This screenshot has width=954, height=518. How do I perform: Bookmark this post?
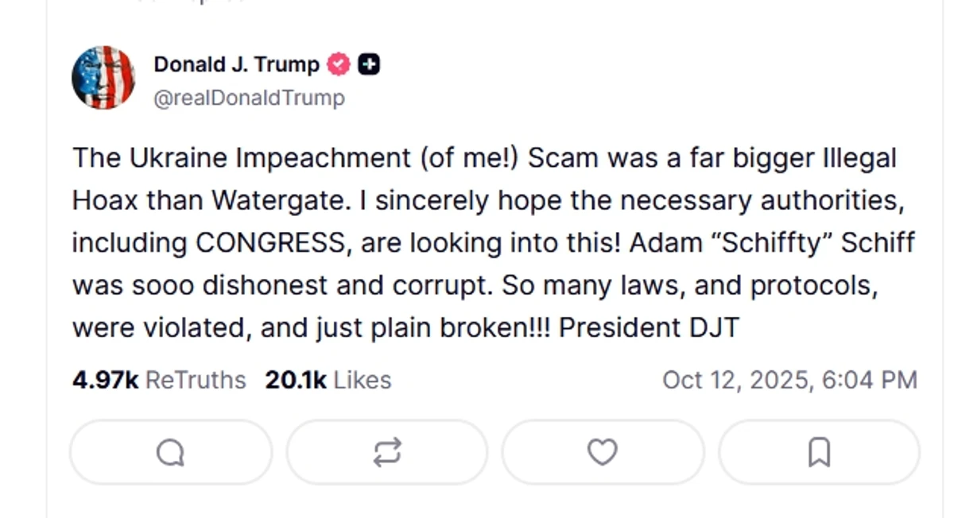(x=819, y=453)
